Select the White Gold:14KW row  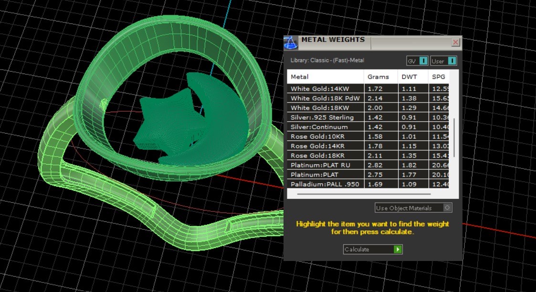368,88
